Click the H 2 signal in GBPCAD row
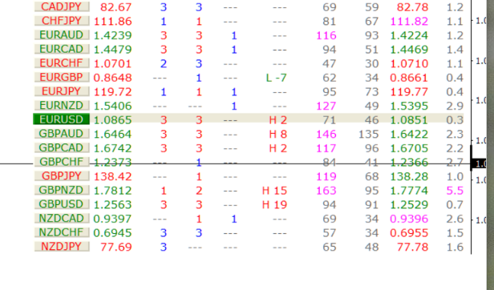The width and height of the screenshot is (494, 290). (x=278, y=148)
